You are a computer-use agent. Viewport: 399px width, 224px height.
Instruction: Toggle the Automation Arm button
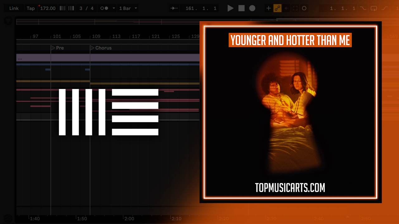tap(277, 8)
